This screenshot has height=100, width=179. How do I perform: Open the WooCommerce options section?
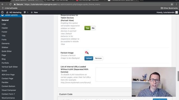(8, 98)
